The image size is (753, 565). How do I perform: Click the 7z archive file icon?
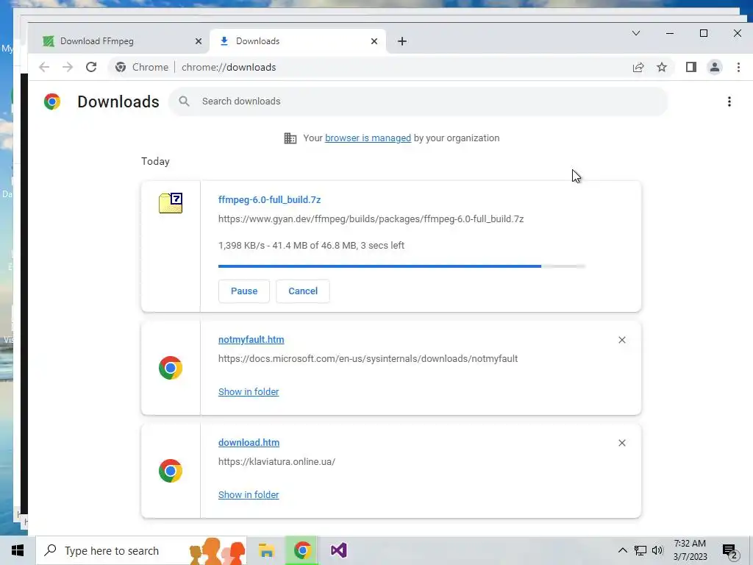click(171, 203)
